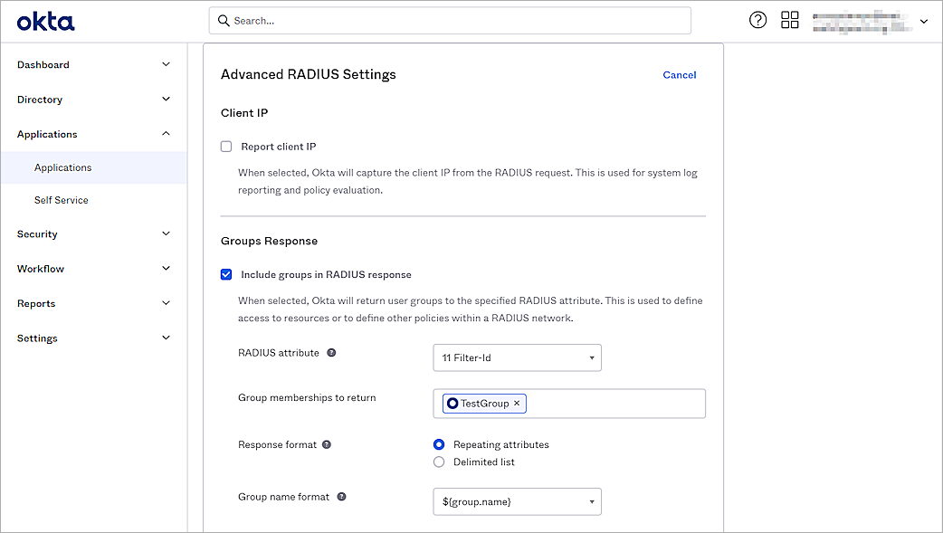Select the Delimited list radio button

coord(439,462)
